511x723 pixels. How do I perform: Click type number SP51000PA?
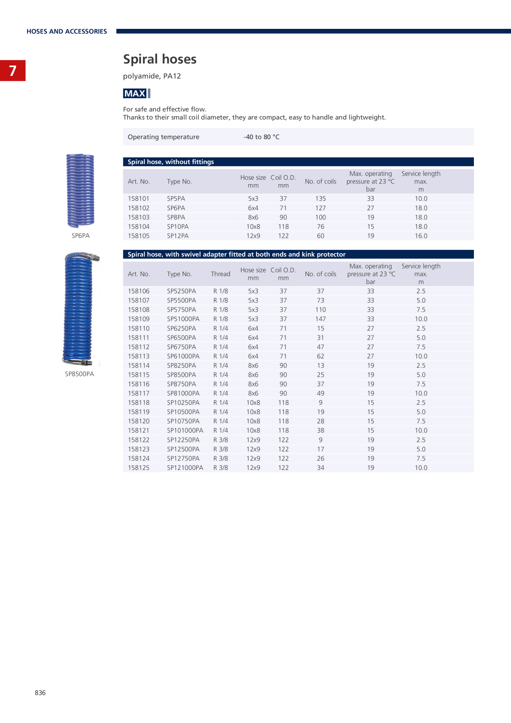tap(183, 319)
